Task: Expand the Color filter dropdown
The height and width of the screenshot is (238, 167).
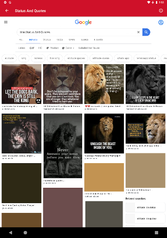Action: click(68, 48)
